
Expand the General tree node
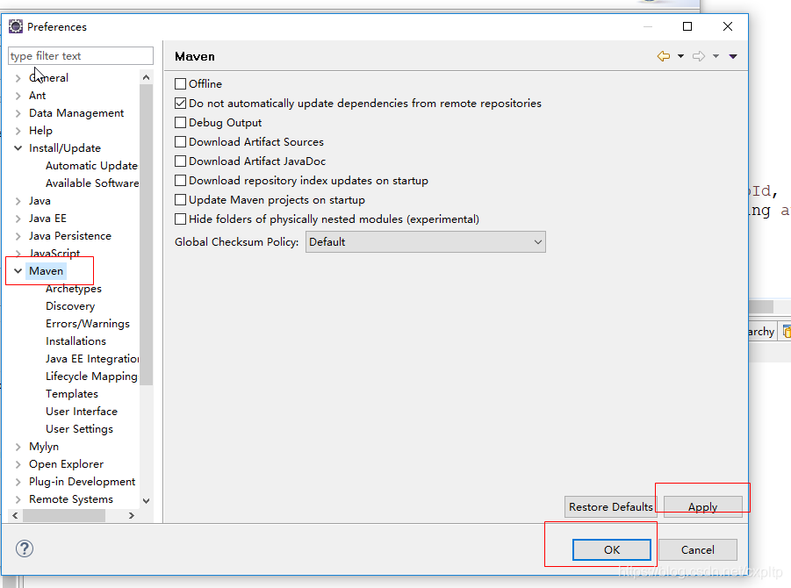(18, 77)
